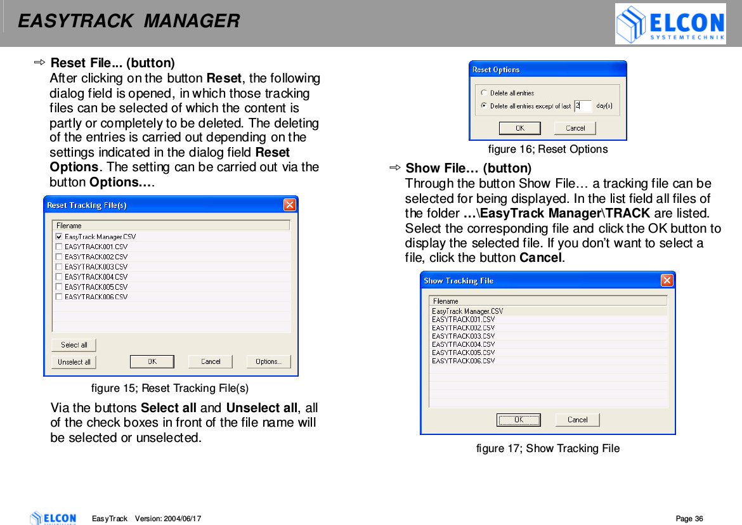Click the Select all button
742x525 pixels.
(74, 344)
